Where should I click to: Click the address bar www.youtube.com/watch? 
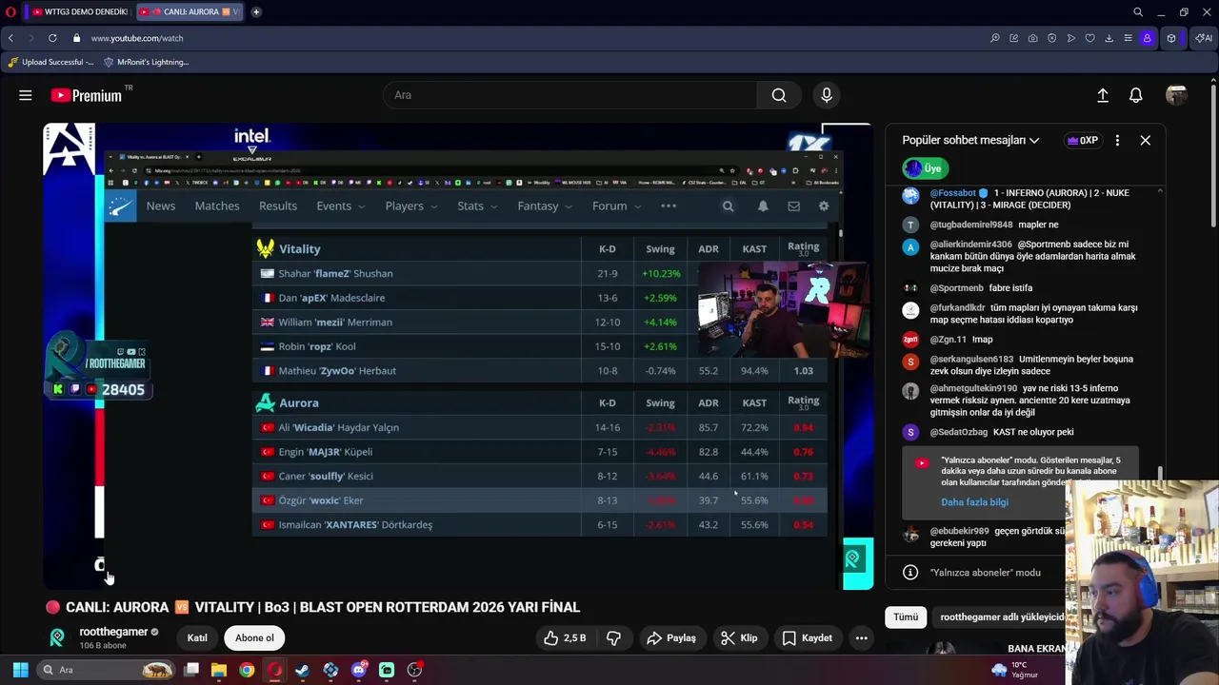pos(137,38)
